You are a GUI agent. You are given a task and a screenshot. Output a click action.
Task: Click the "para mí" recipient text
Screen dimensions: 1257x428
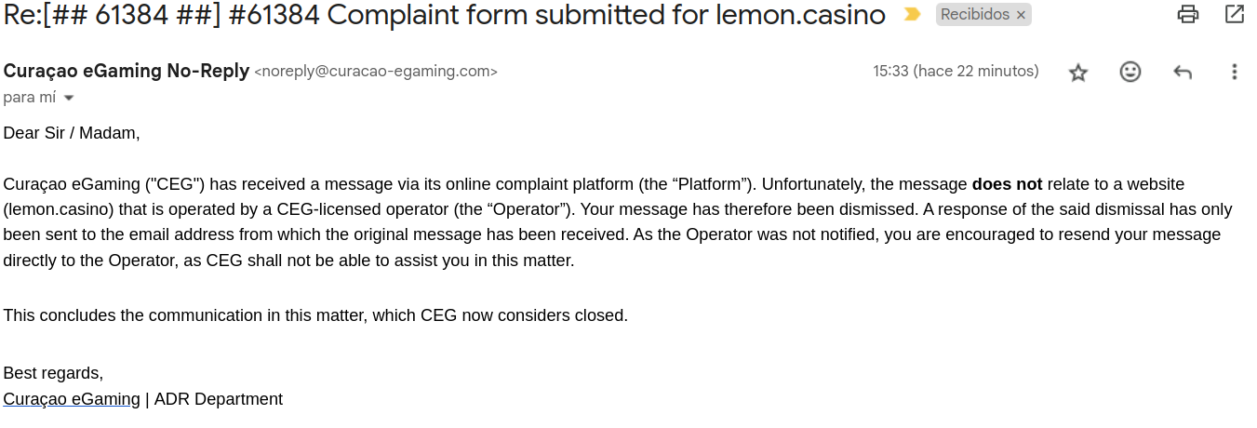(30, 98)
